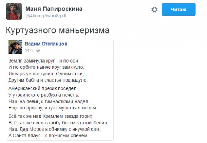Click the line А Санта Клаус
This screenshot has width=207, height=143.
click(48, 136)
